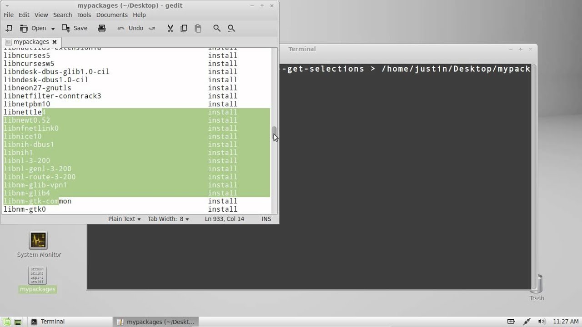Click the libnl-genl-3-200 line
Viewport: 582px width, 327px height.
point(136,169)
